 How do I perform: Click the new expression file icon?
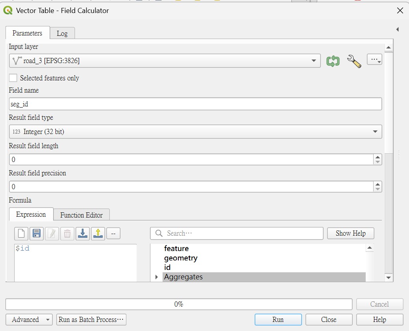(21, 233)
